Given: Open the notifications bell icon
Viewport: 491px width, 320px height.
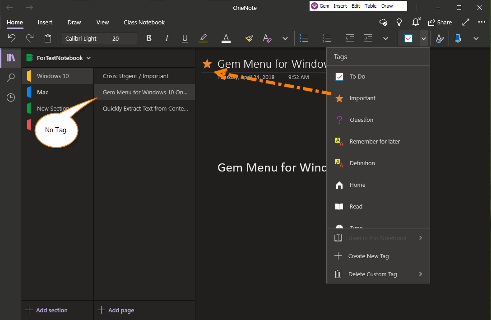Looking at the screenshot, I should (416, 22).
